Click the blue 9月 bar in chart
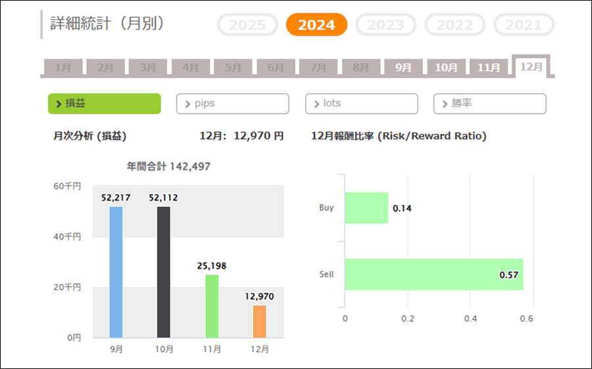 [116, 272]
